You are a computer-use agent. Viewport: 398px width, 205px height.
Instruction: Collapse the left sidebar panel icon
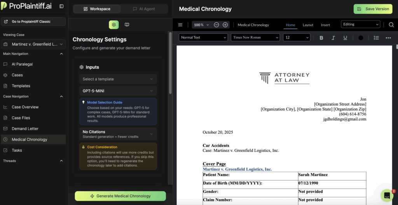point(61,6)
